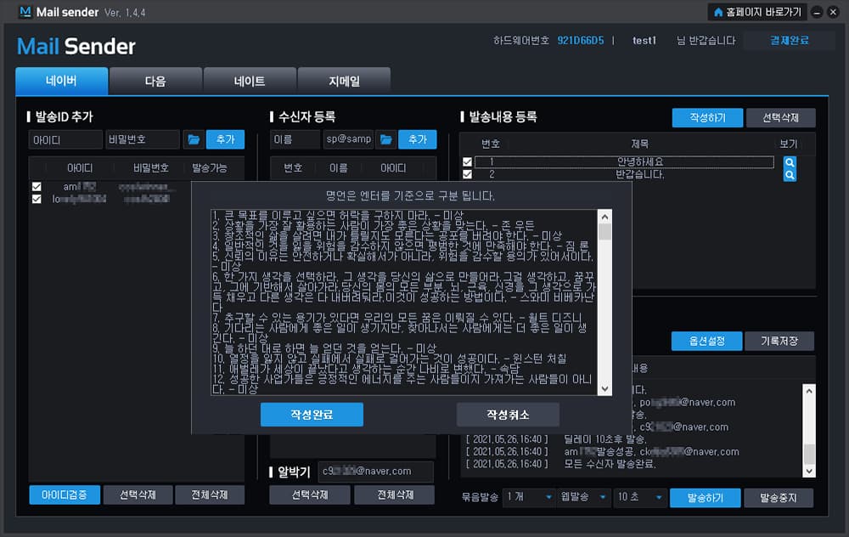Click 작성하기 to write content
This screenshot has width=849, height=537.
pos(708,117)
